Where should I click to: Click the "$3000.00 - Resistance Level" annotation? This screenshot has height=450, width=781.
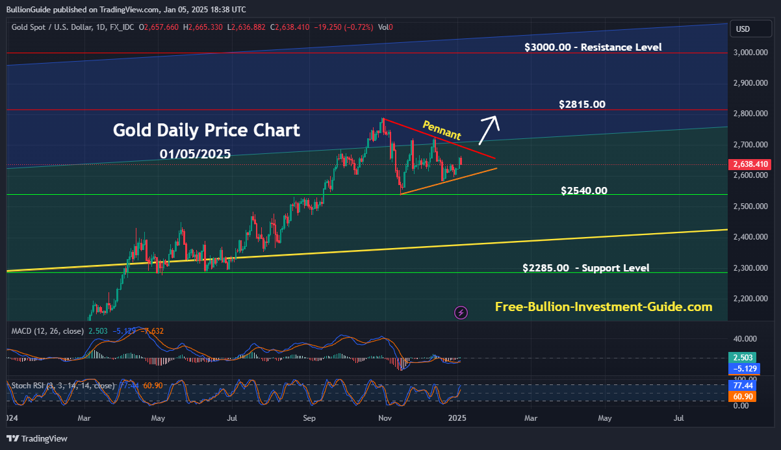593,47
